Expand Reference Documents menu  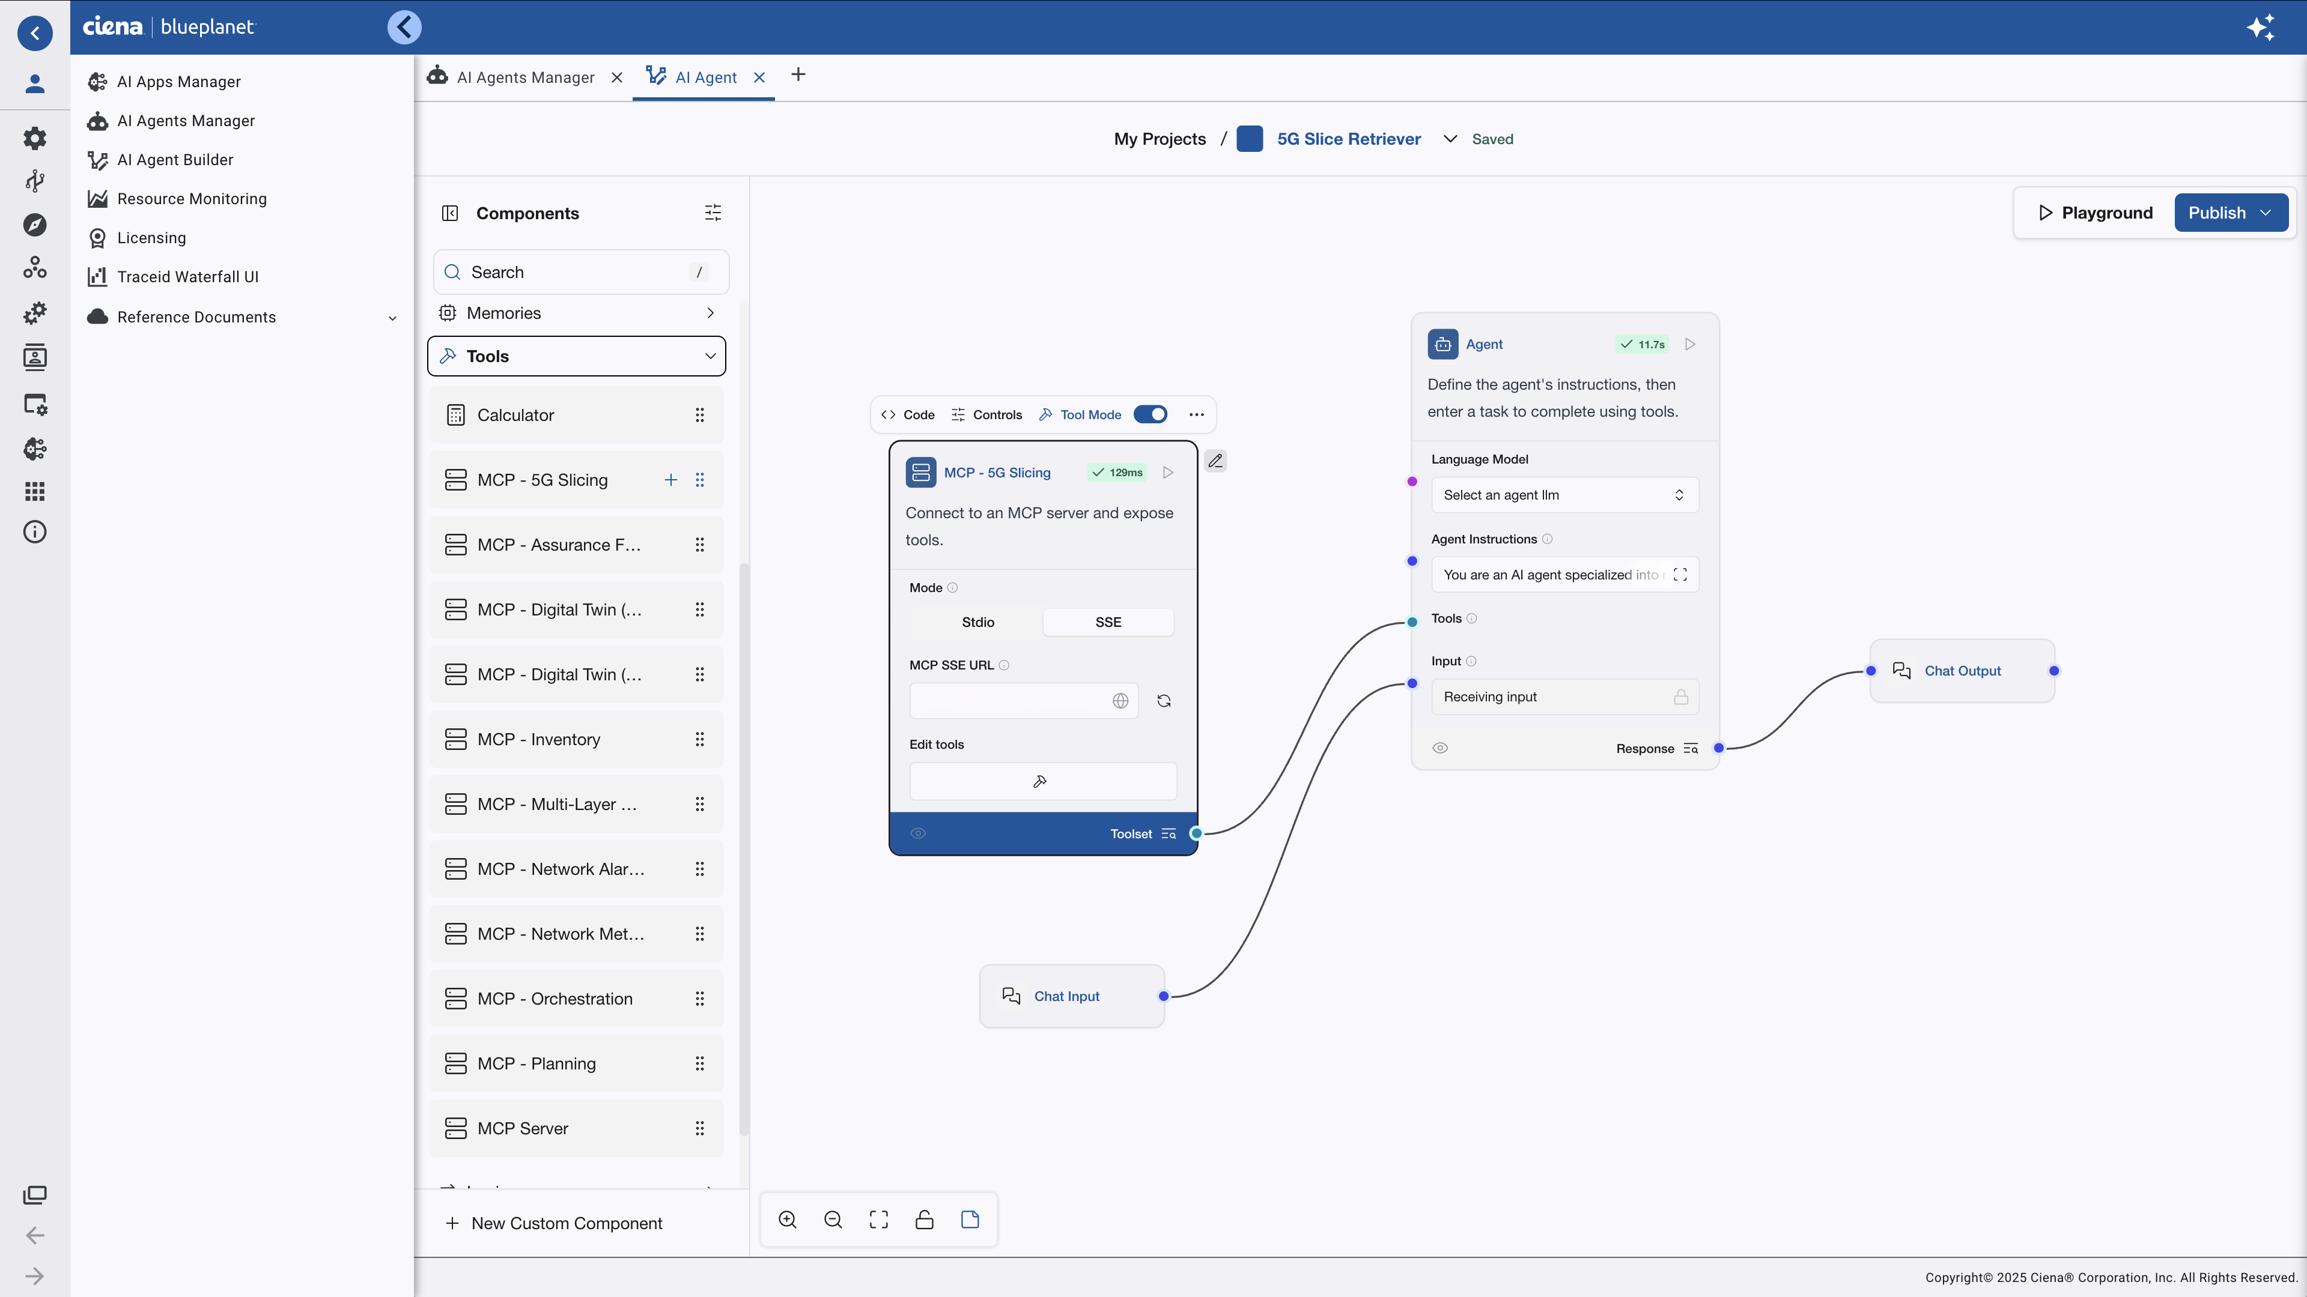pos(242,317)
